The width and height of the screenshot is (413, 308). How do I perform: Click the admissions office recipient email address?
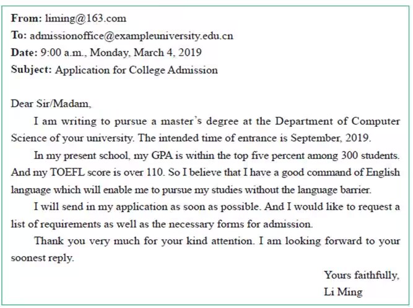[x=131, y=36]
